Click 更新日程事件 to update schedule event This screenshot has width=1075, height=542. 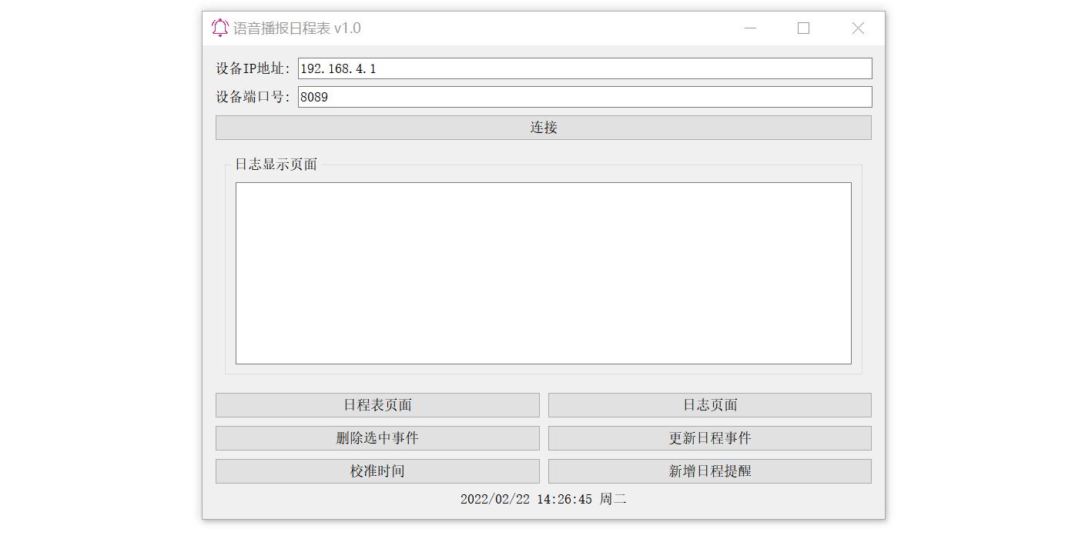point(709,438)
